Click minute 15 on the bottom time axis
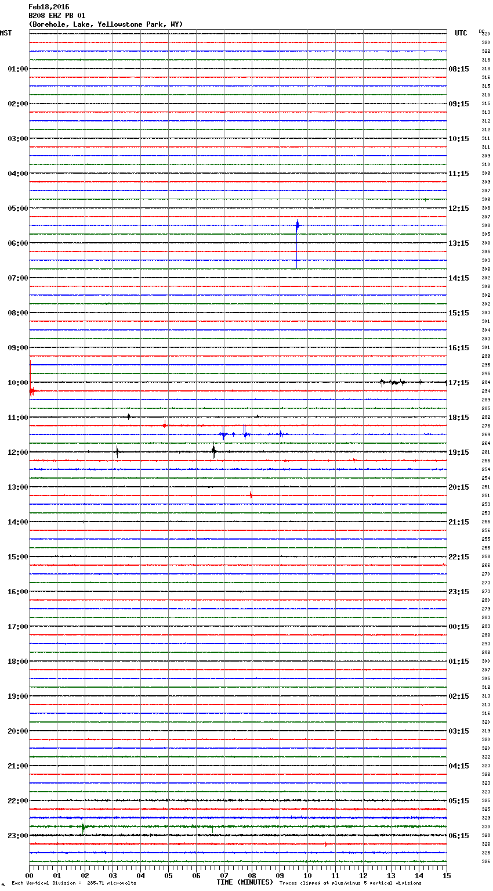The height and width of the screenshot is (891, 493). click(x=446, y=875)
